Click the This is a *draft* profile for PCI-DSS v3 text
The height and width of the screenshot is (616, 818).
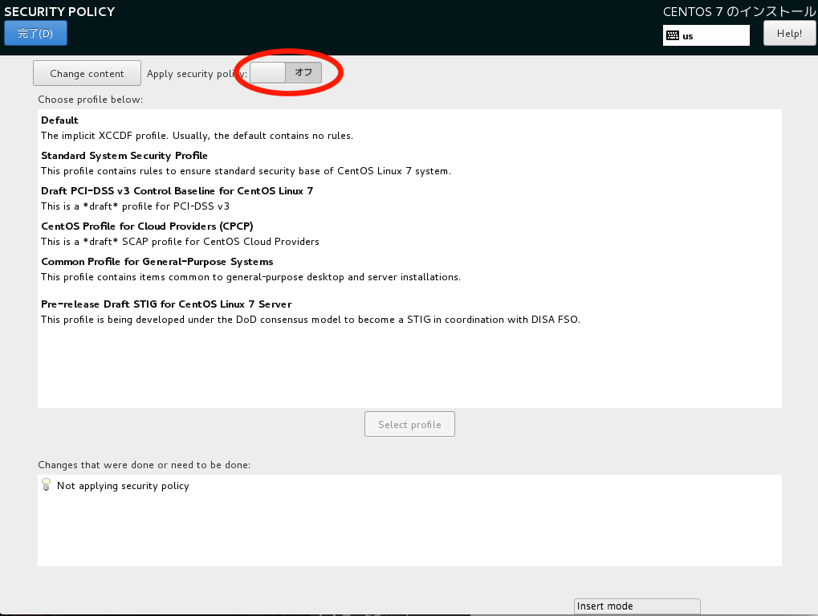[135, 206]
